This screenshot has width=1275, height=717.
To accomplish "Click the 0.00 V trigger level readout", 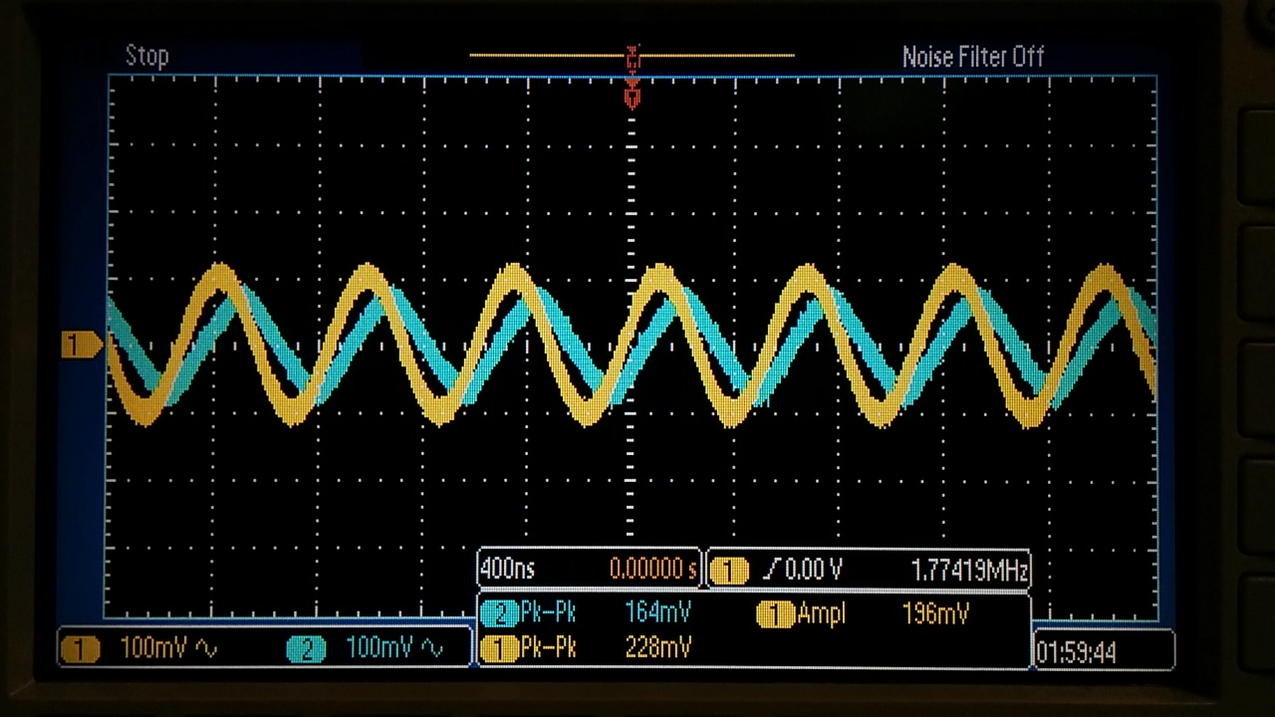I will click(x=813, y=571).
